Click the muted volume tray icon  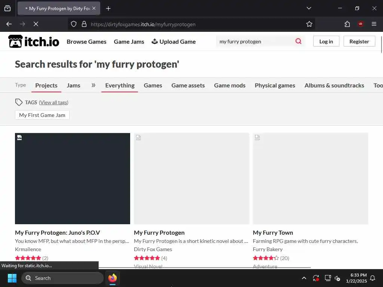337,278
